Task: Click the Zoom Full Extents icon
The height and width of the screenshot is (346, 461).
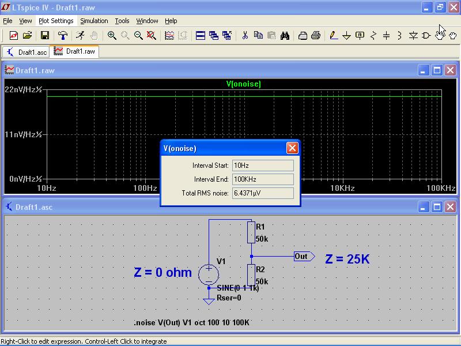Action: 152,36
